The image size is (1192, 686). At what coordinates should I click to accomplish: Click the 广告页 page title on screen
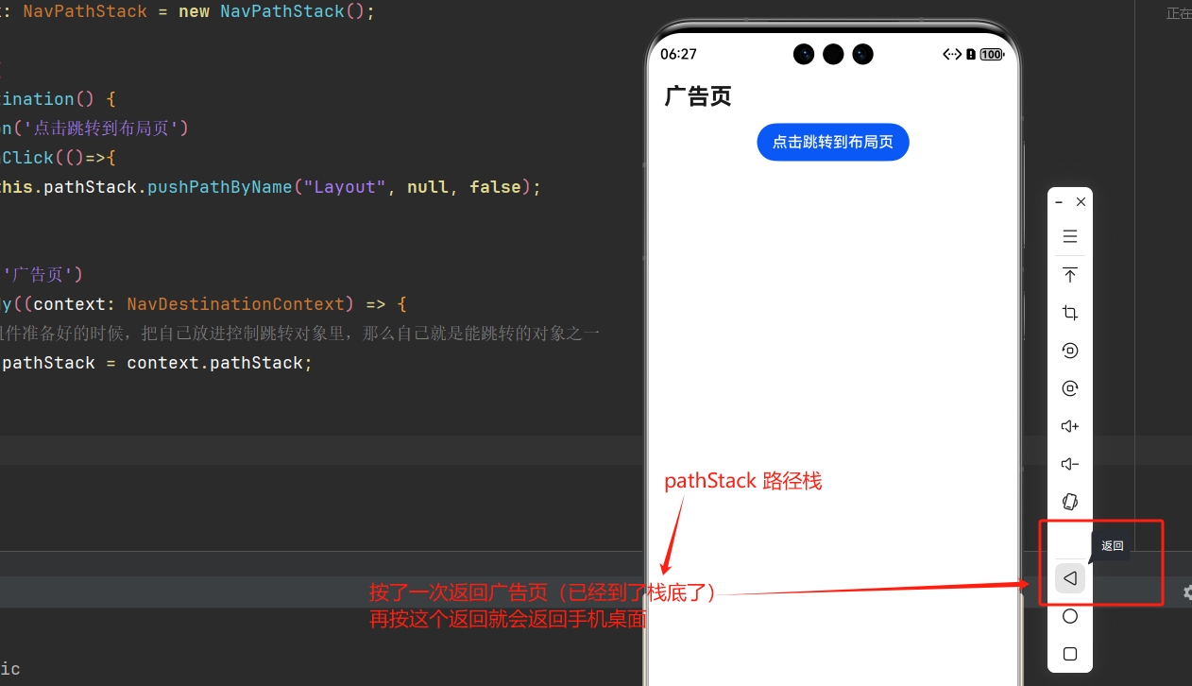[697, 95]
